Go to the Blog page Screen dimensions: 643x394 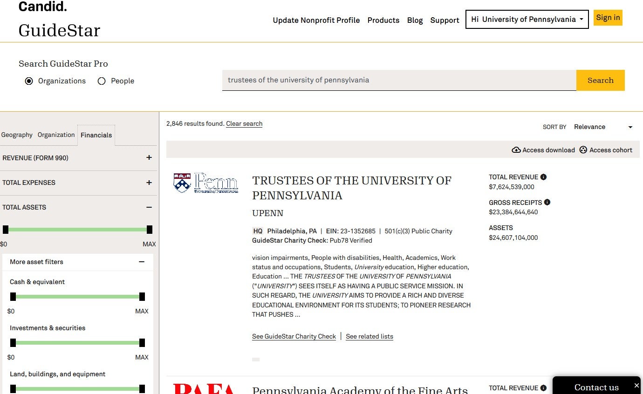(415, 20)
